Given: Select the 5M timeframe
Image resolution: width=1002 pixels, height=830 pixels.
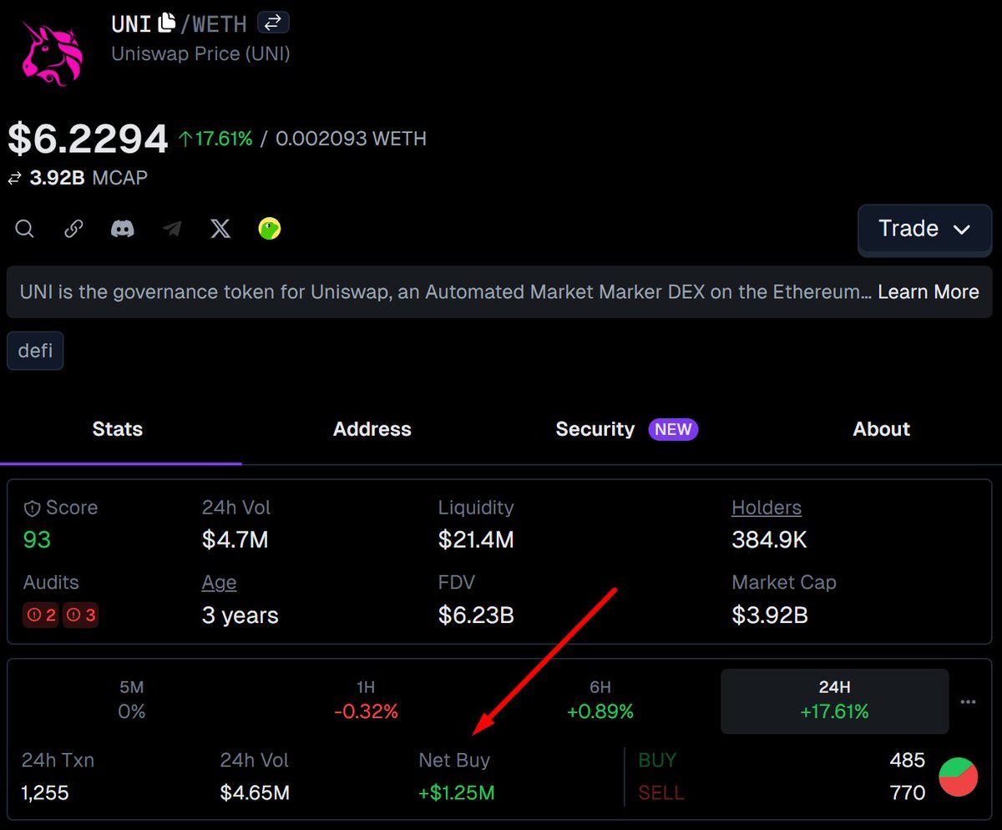Looking at the screenshot, I should click(132, 700).
